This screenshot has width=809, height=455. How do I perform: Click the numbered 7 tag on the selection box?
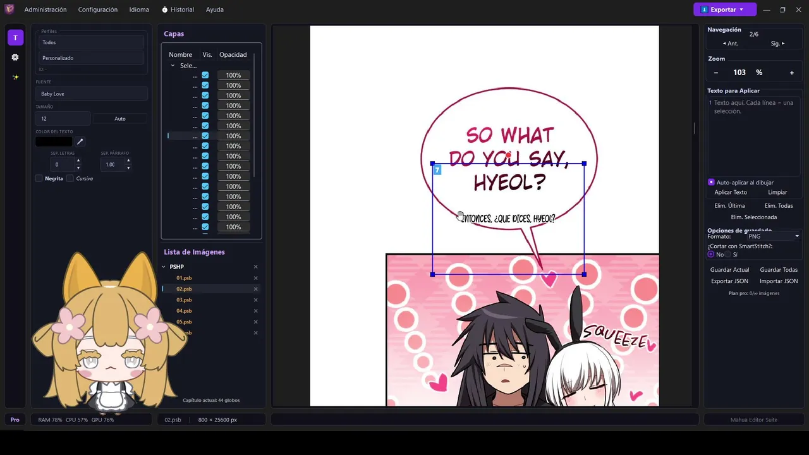click(x=437, y=170)
